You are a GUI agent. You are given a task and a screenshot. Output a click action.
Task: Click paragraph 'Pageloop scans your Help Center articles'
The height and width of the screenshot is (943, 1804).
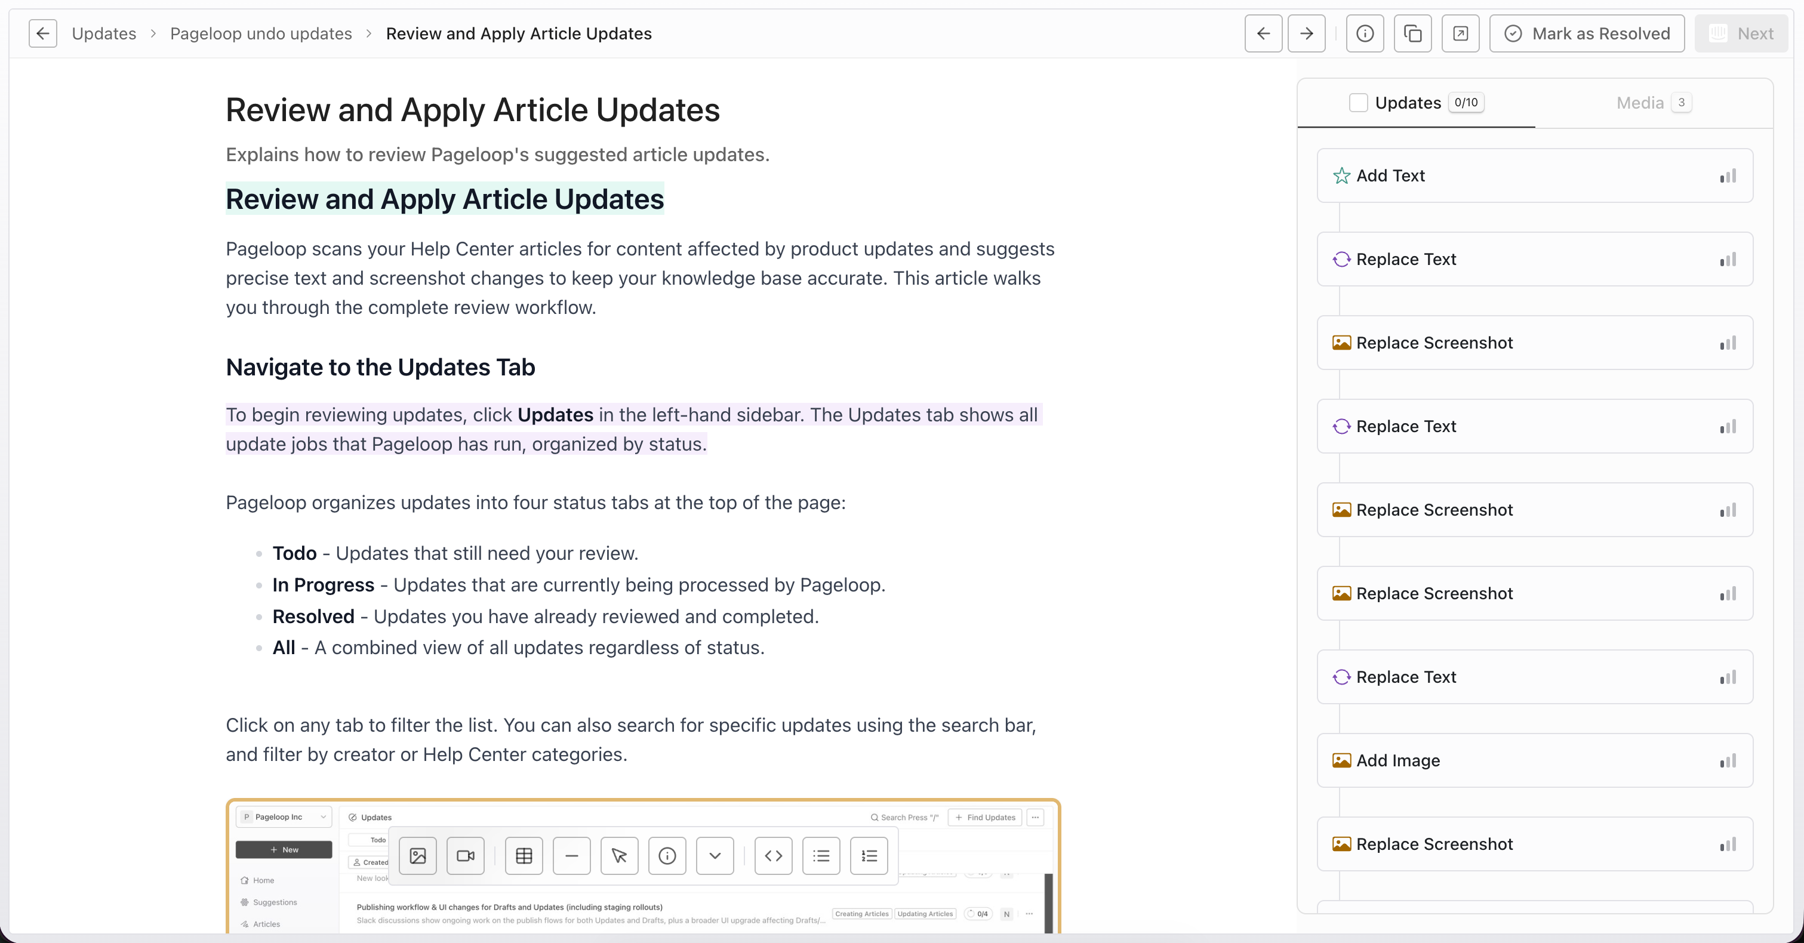tap(640, 278)
